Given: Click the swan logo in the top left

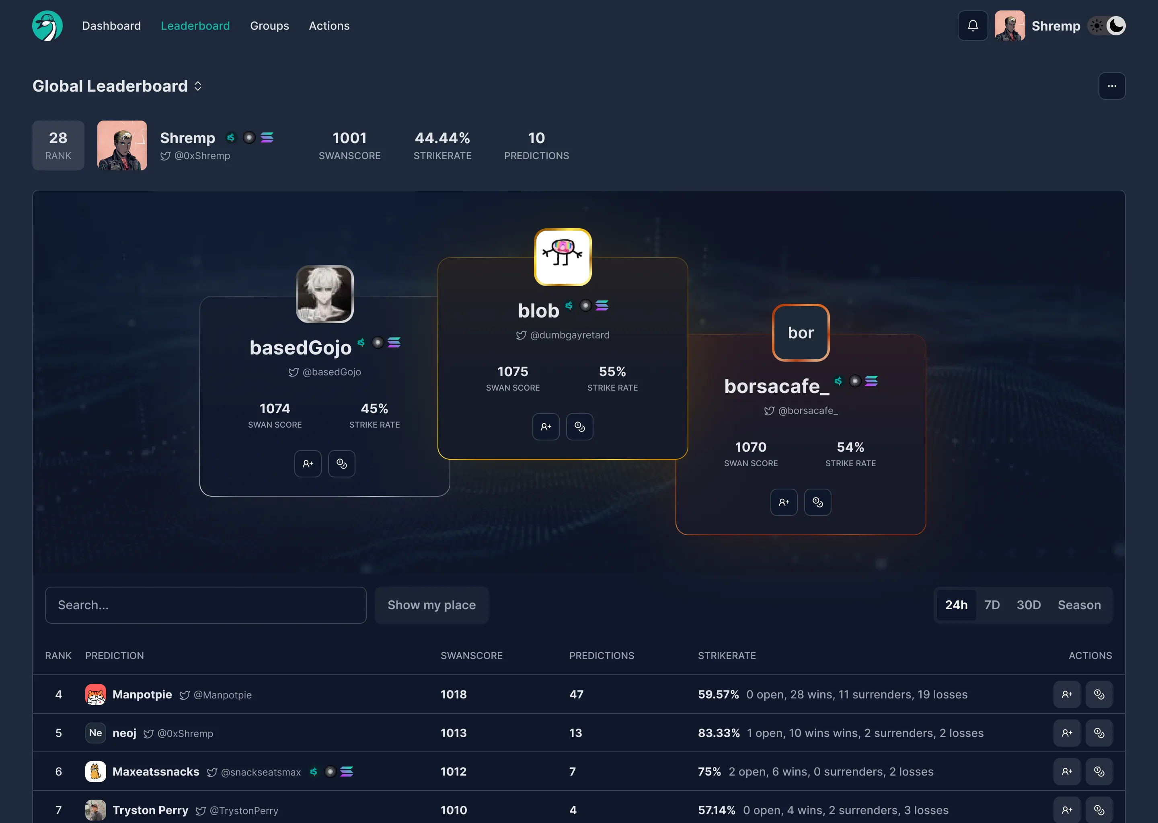Looking at the screenshot, I should coord(47,25).
